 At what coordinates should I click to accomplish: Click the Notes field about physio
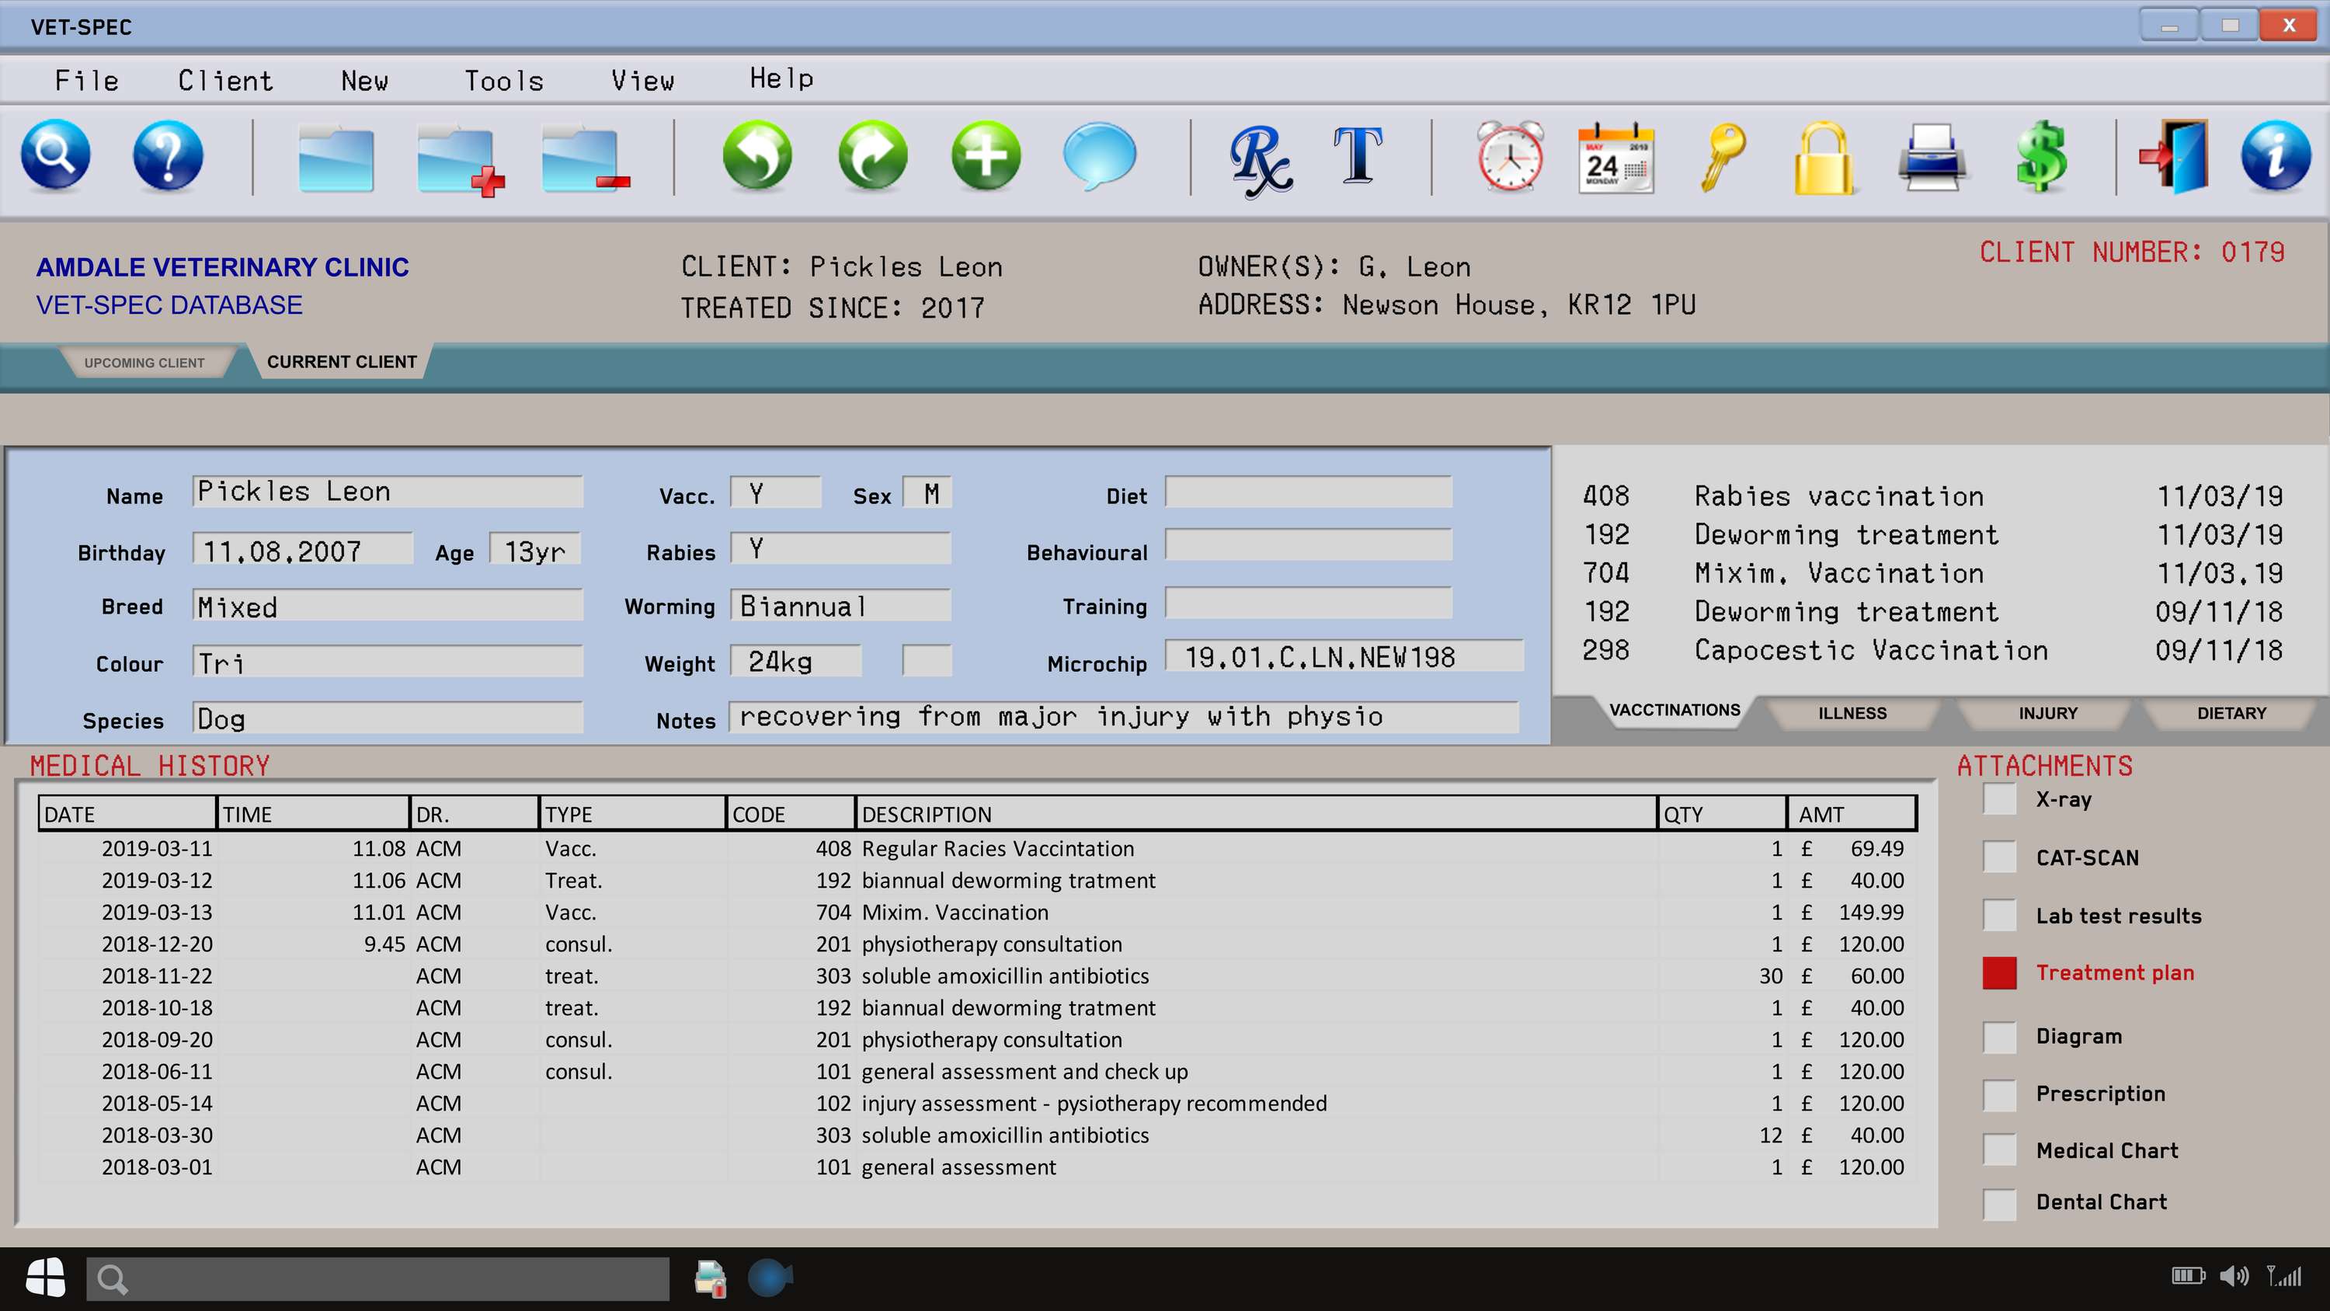tap(1123, 718)
